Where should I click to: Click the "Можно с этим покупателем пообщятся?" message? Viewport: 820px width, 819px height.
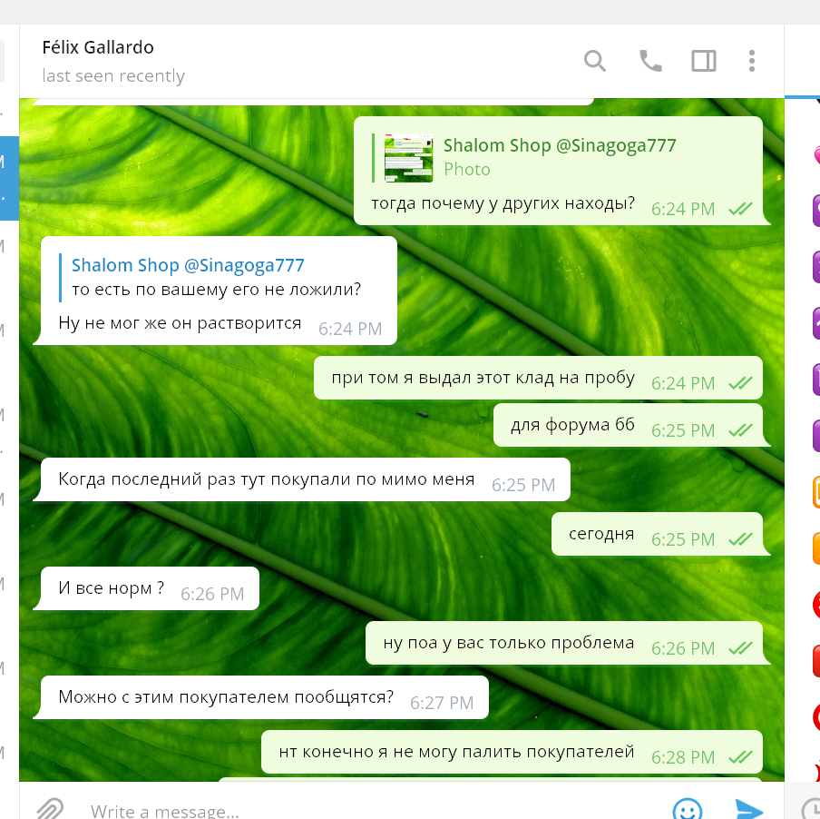pyautogui.click(x=226, y=697)
